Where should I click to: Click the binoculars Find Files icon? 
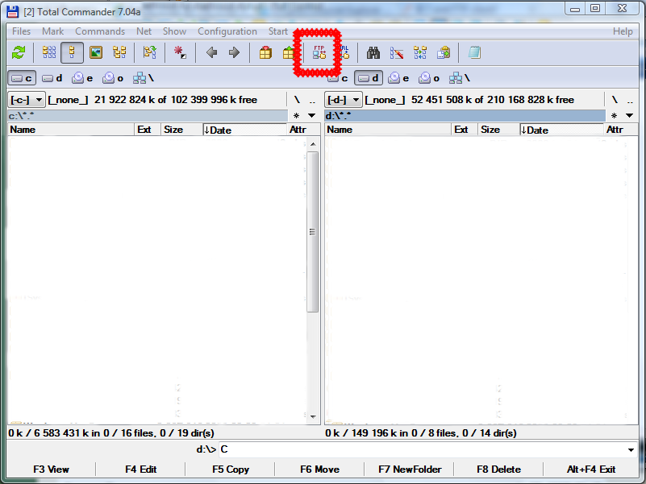[x=373, y=52]
